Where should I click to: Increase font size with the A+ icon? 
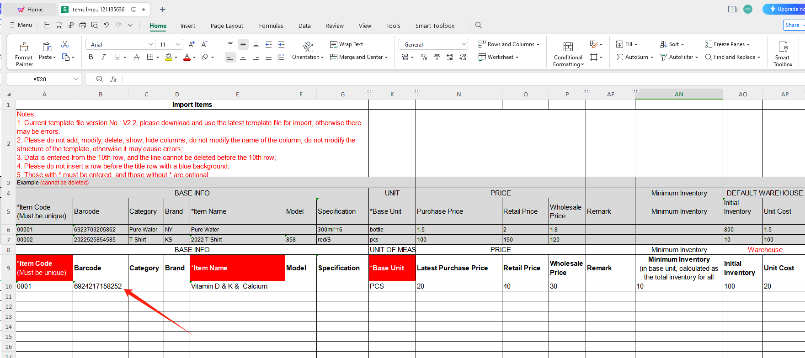tap(192, 44)
